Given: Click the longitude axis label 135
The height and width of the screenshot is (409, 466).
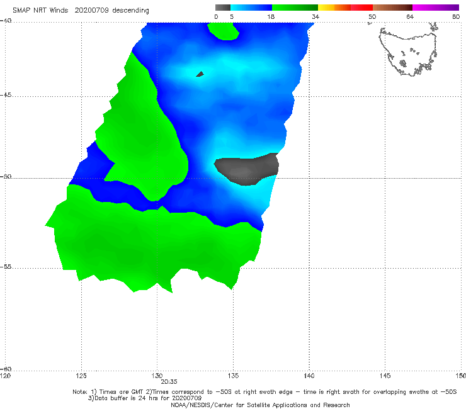Looking at the screenshot, I should [233, 376].
